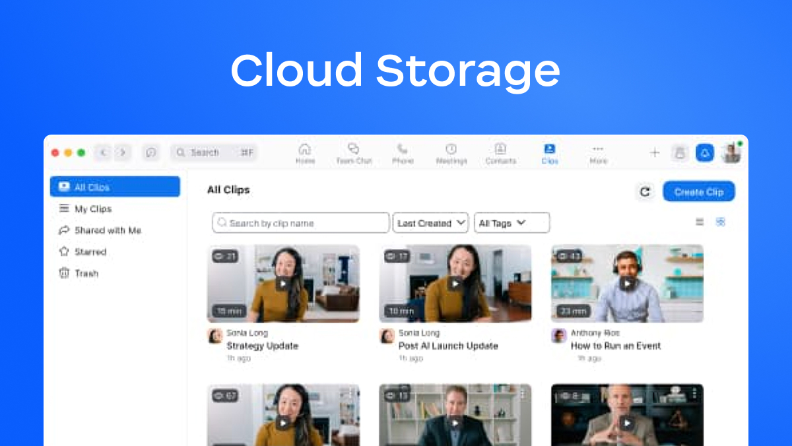
Task: Click the Search by clip name field
Action: click(301, 223)
